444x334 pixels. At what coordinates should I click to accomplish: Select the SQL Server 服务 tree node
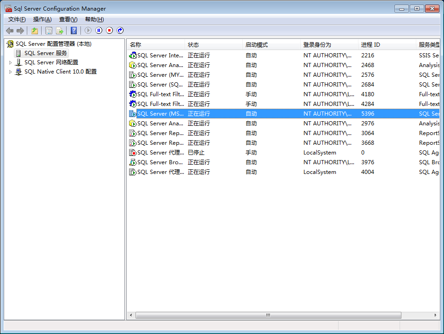coord(46,53)
